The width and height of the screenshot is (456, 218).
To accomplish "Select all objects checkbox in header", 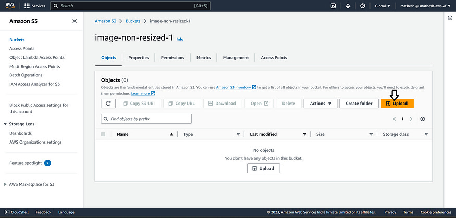I will coord(103,134).
